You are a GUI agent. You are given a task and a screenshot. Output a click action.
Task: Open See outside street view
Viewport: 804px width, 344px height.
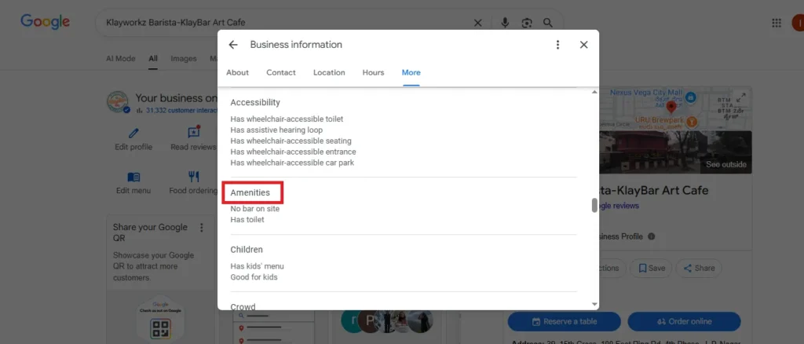point(725,165)
